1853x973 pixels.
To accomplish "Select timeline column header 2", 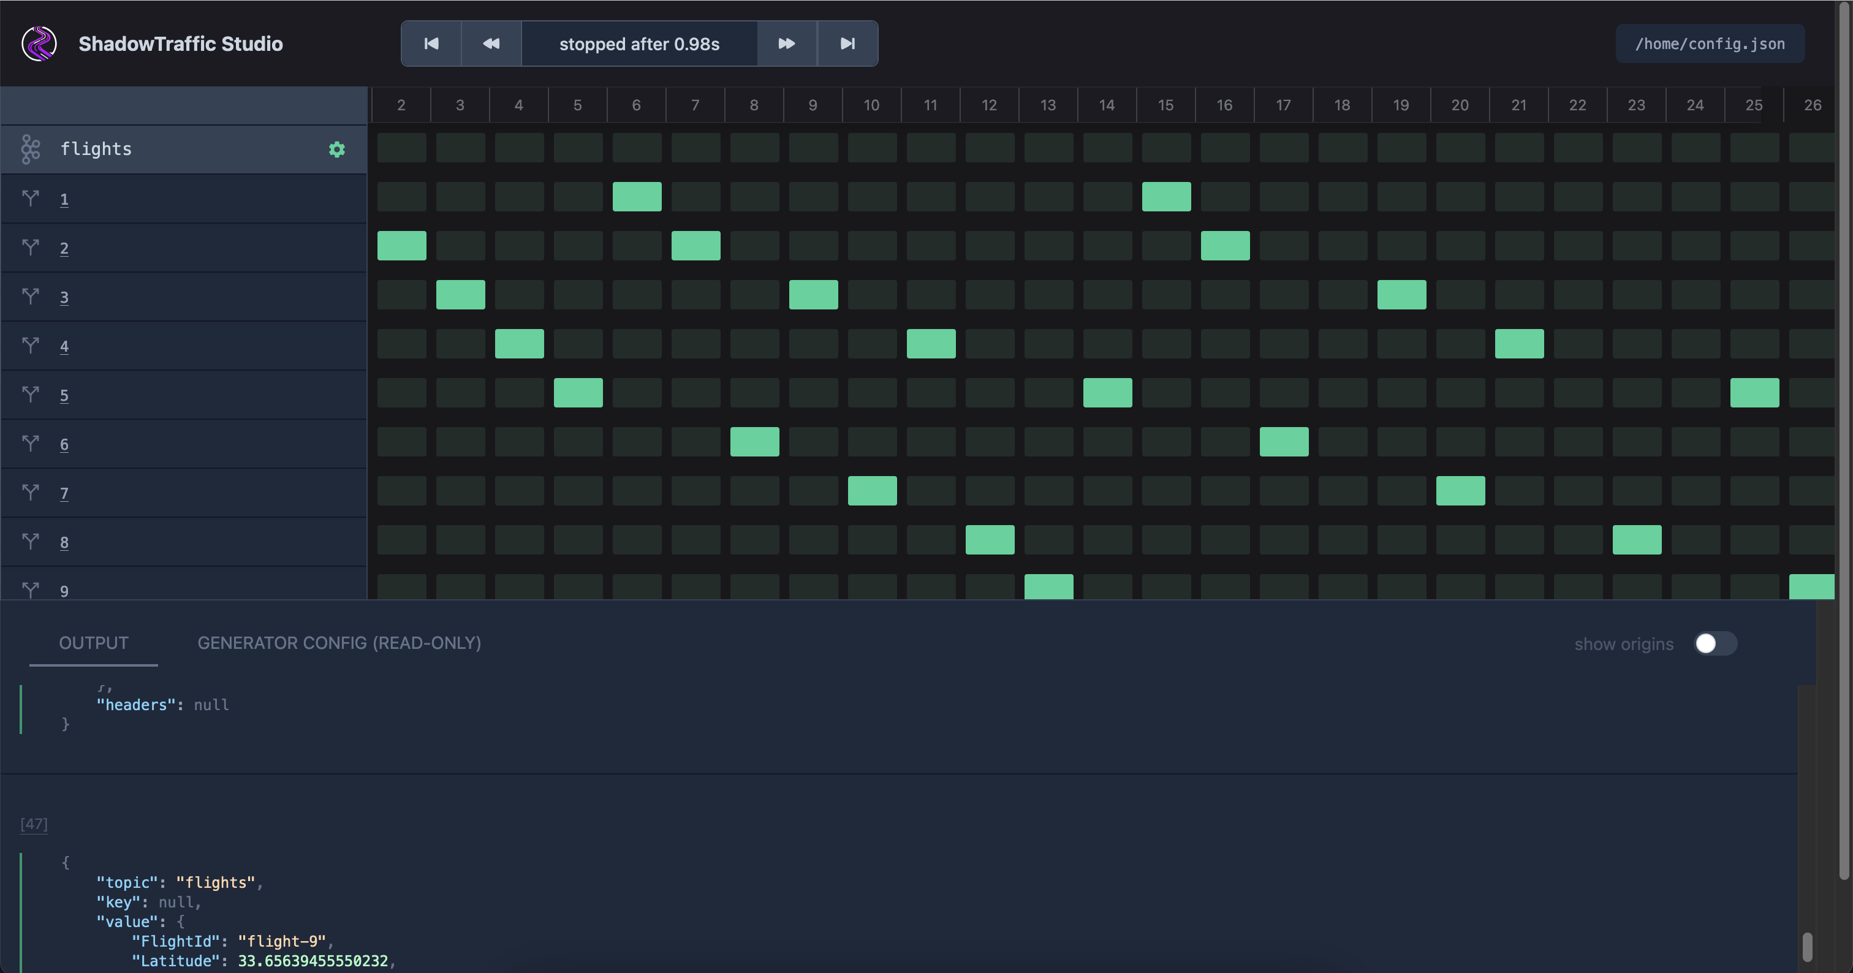I will 401,105.
